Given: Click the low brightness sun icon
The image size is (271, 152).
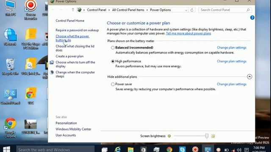Looking at the screenshot, I should [169, 136].
